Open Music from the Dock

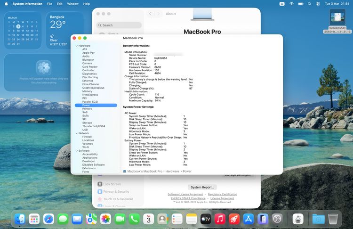(220, 219)
